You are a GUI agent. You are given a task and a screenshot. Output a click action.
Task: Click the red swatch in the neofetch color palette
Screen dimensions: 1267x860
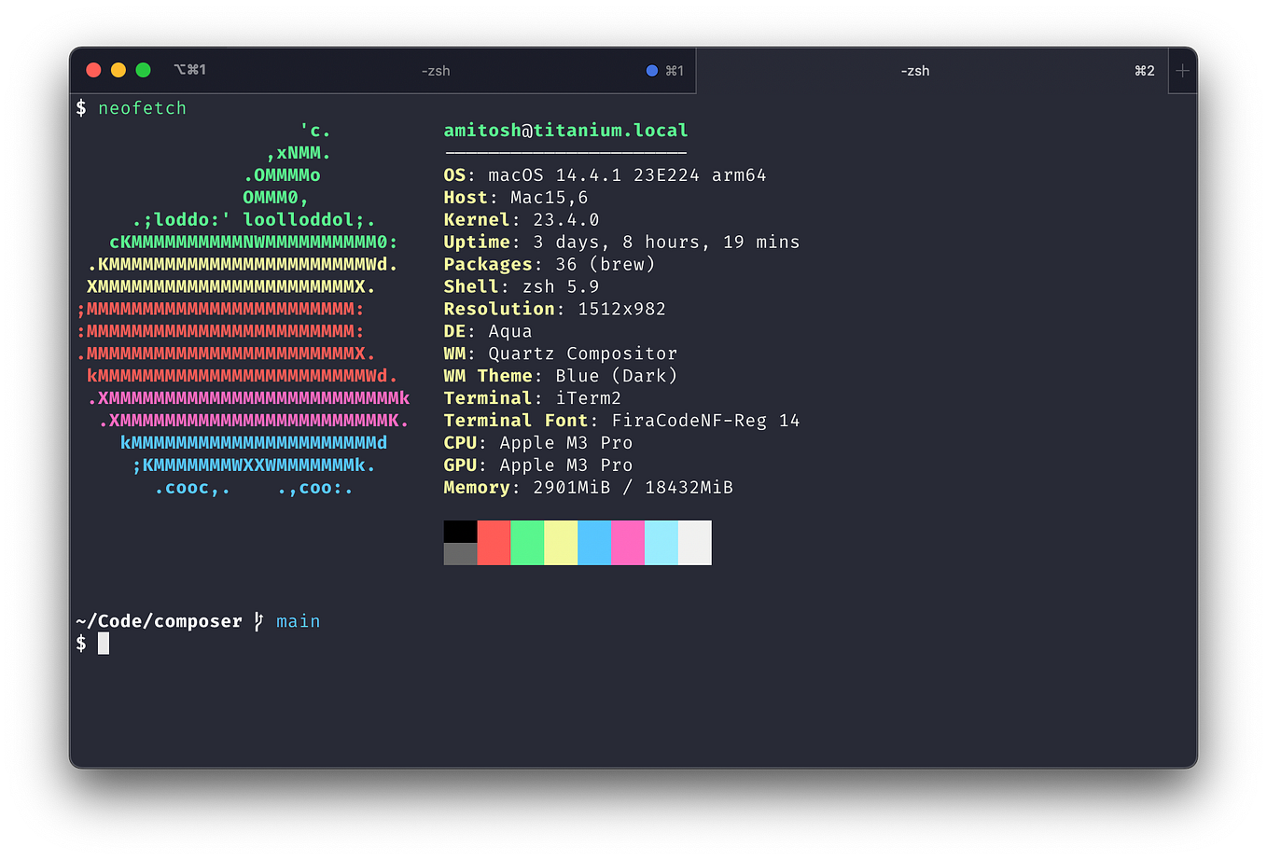coord(494,543)
